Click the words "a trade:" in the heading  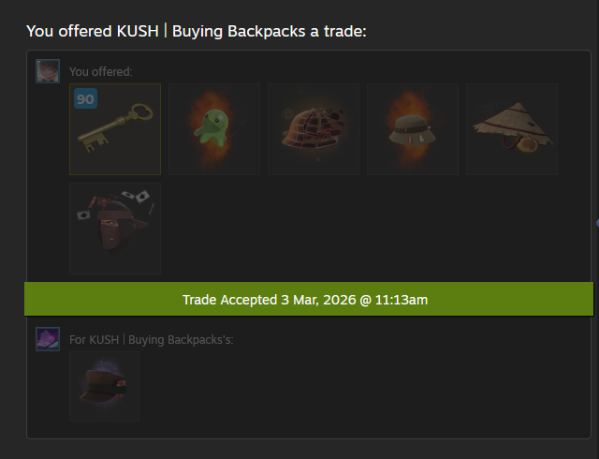pos(338,31)
